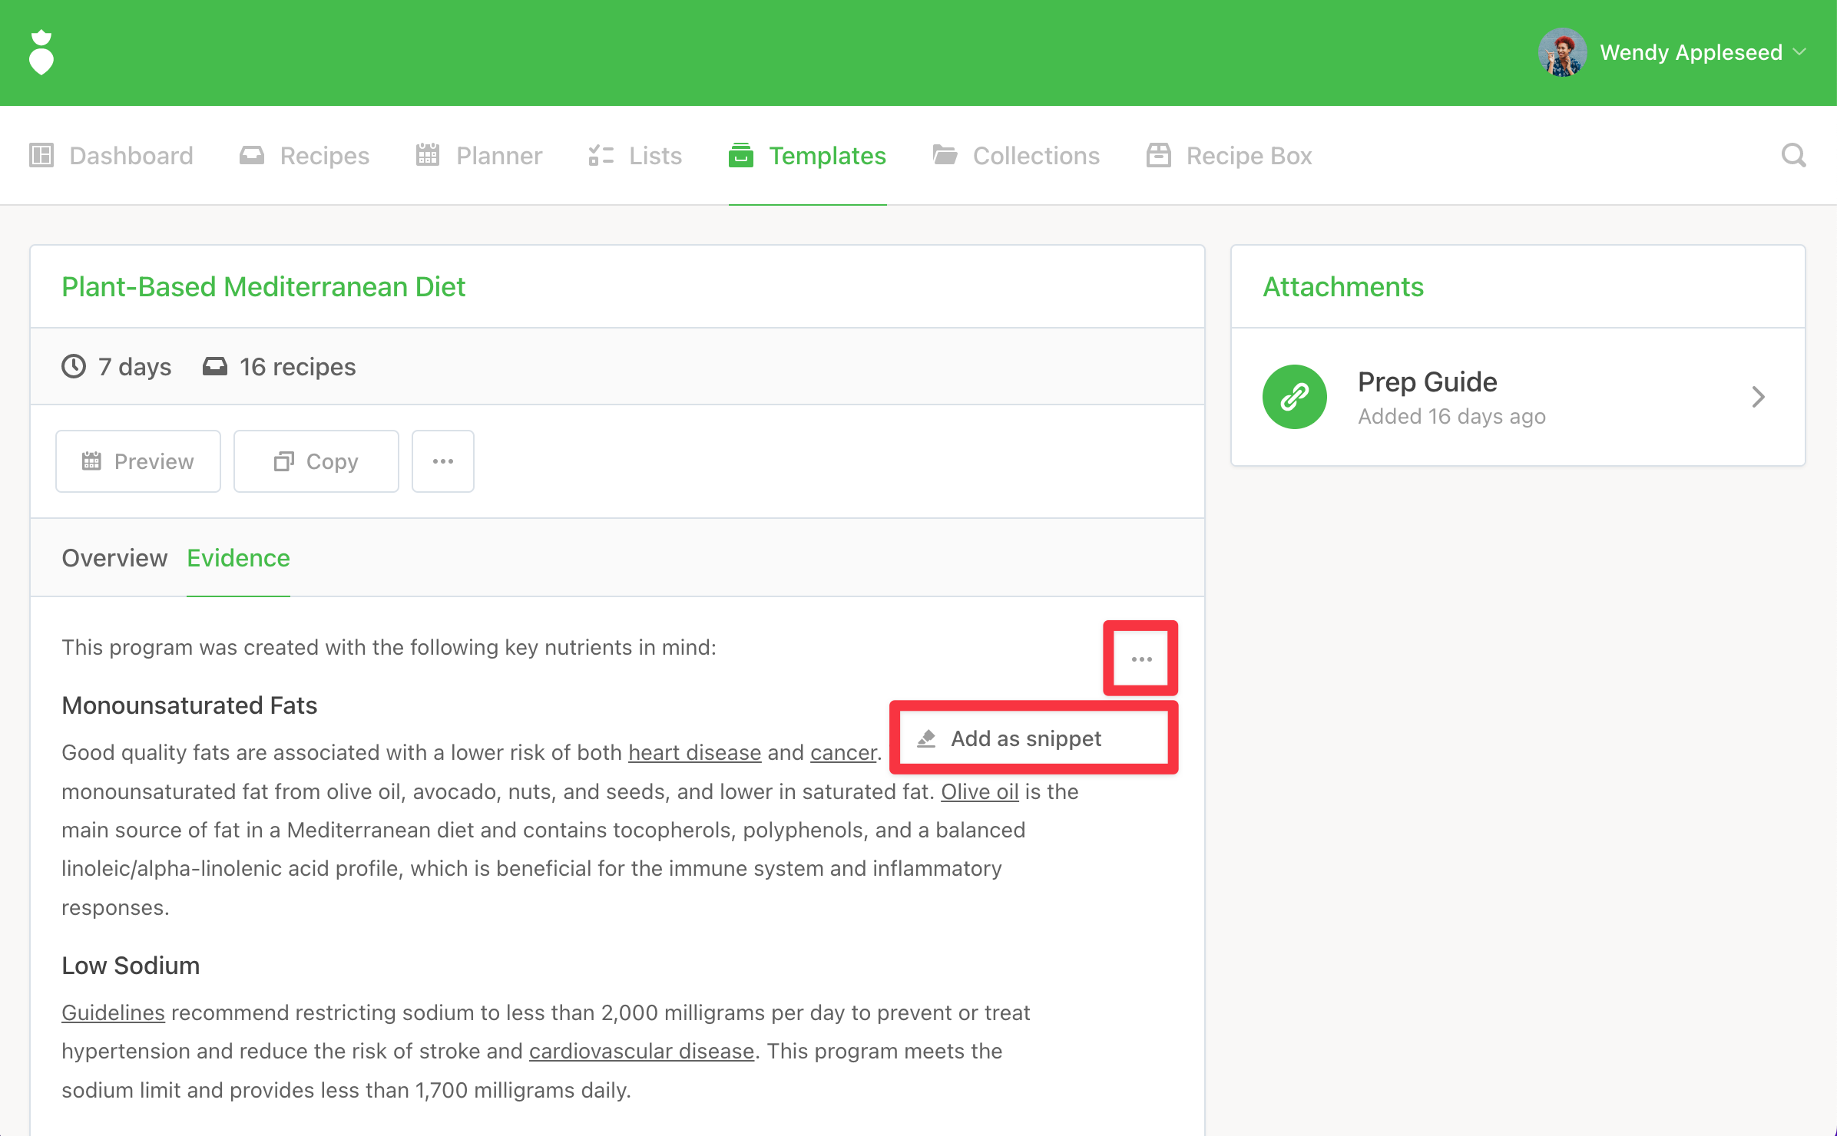The width and height of the screenshot is (1837, 1136).
Task: Expand the Wendy Appleseed account dropdown
Action: 1799,52
